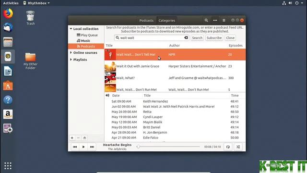The height and width of the screenshot is (173, 307).
Task: Skip to next track
Action: click(92, 147)
